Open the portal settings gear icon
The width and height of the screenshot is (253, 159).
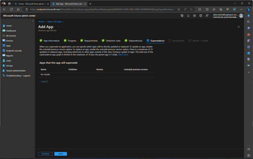tap(194, 15)
